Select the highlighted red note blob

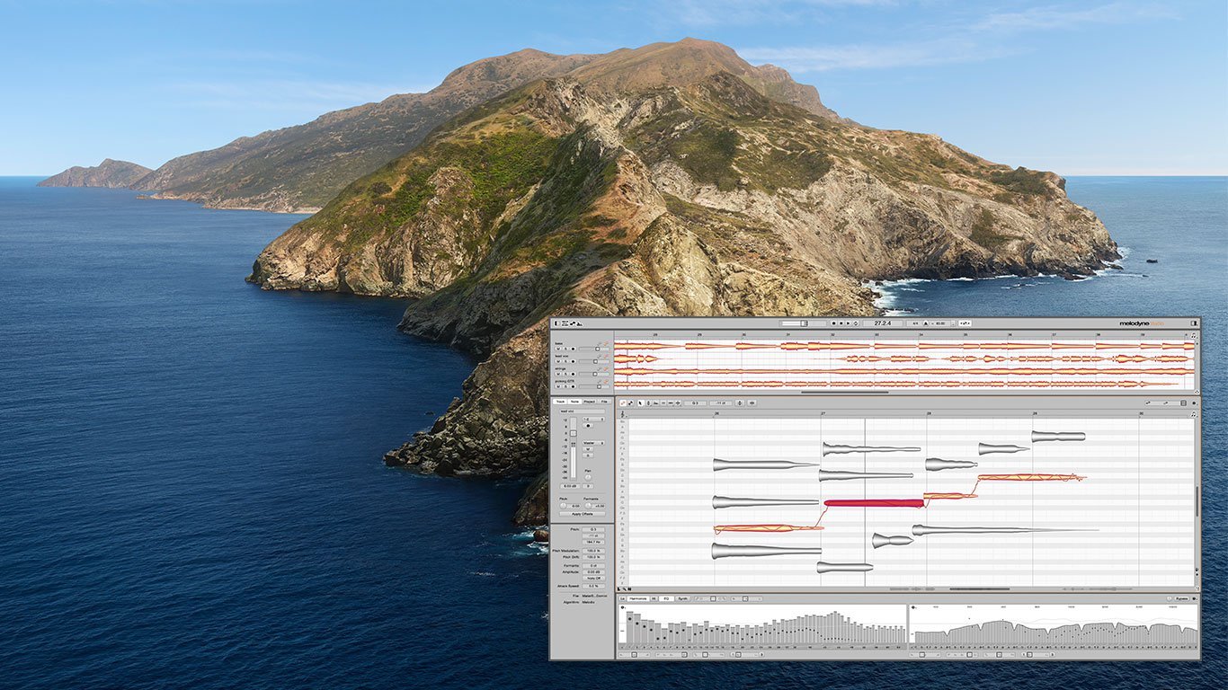873,503
